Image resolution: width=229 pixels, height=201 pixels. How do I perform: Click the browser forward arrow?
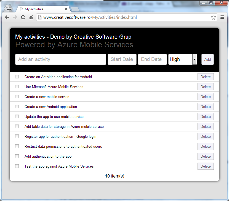(x=15, y=17)
